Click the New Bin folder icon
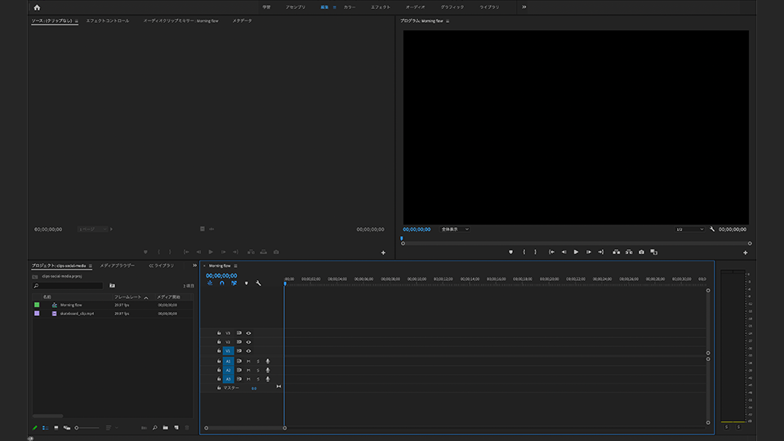Image resolution: width=784 pixels, height=441 pixels. click(x=165, y=427)
